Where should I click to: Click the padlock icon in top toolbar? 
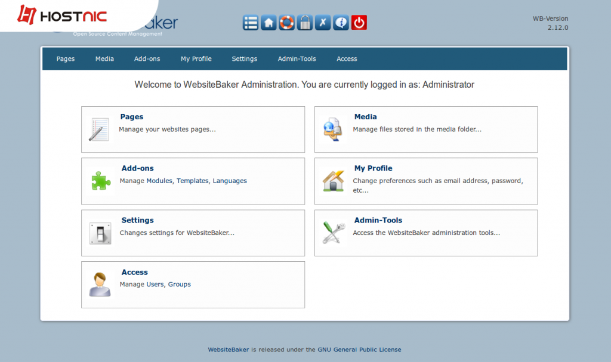pyautogui.click(x=305, y=23)
